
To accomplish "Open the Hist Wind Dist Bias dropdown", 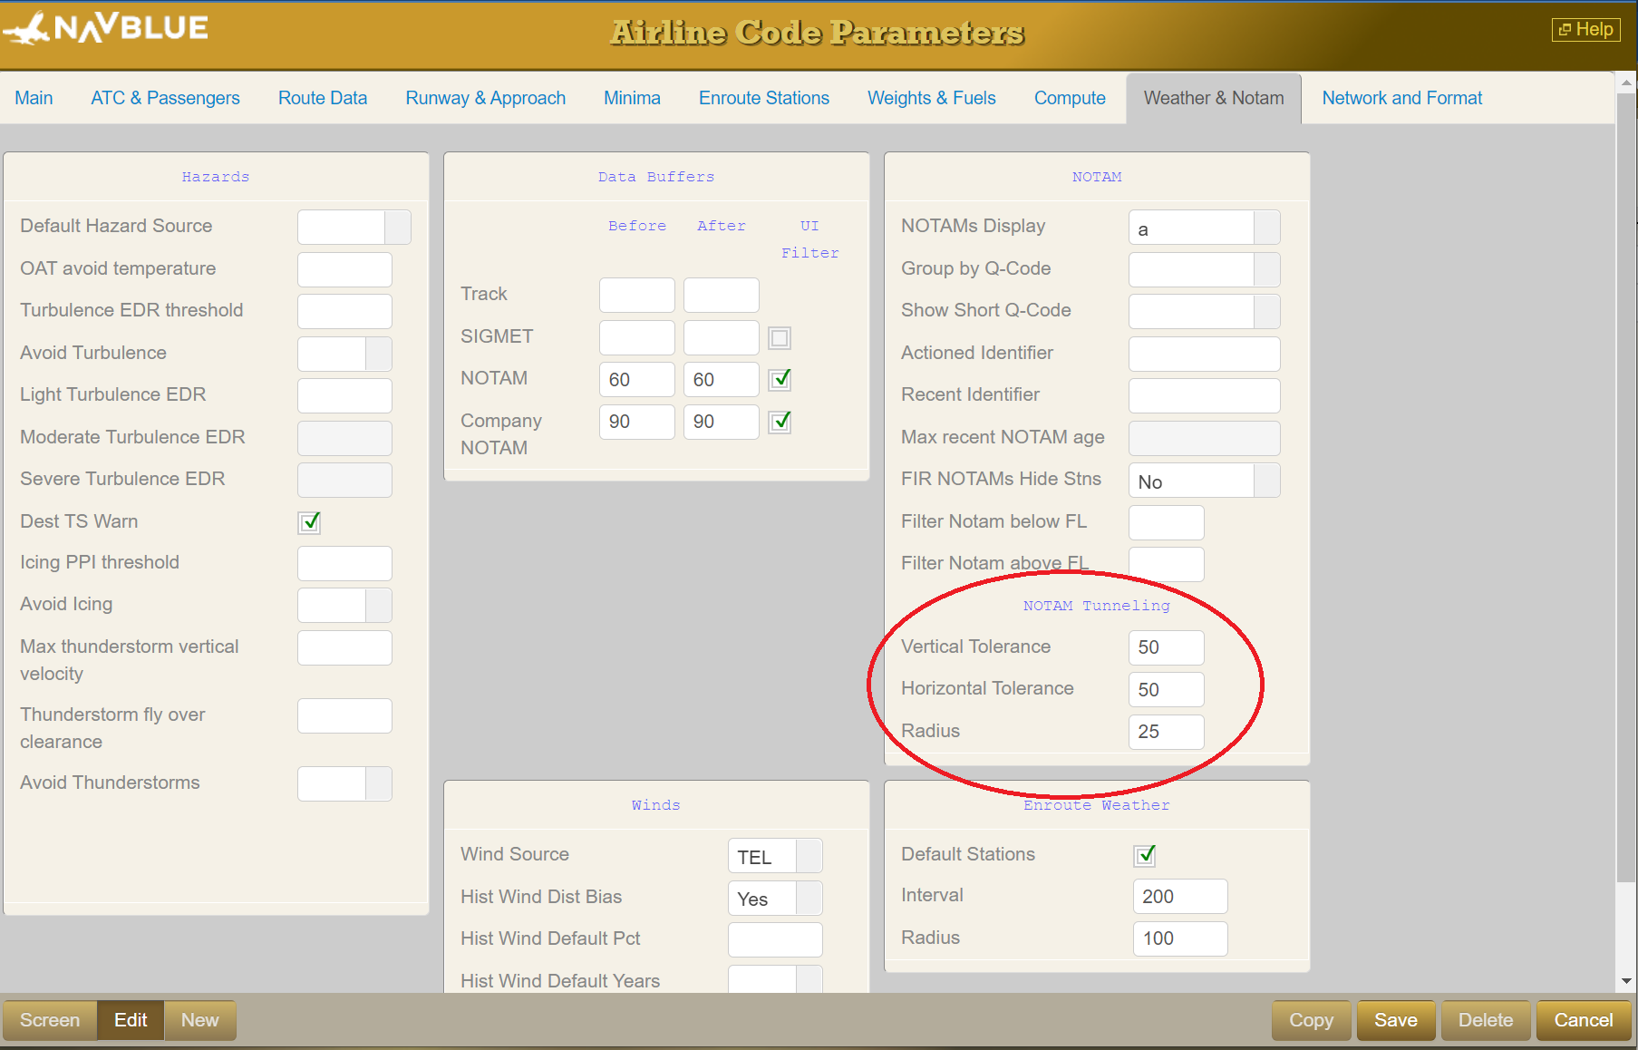I will pyautogui.click(x=808, y=898).
